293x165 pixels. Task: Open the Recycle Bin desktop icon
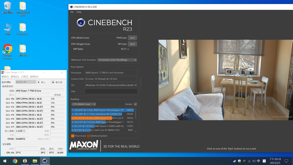pos(7,7)
